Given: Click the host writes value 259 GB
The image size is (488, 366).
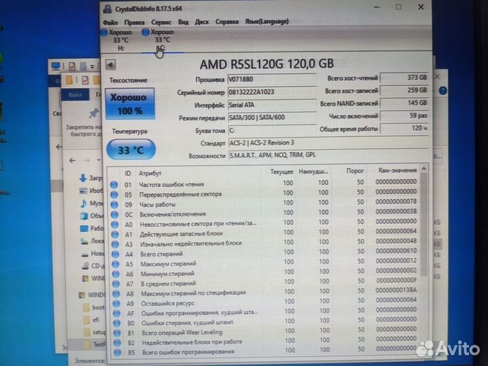Looking at the screenshot, I should pos(404,90).
